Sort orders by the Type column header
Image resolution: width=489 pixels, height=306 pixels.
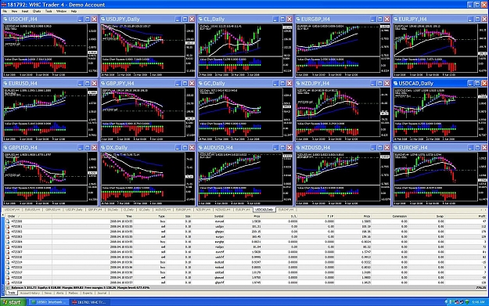tap(150, 216)
